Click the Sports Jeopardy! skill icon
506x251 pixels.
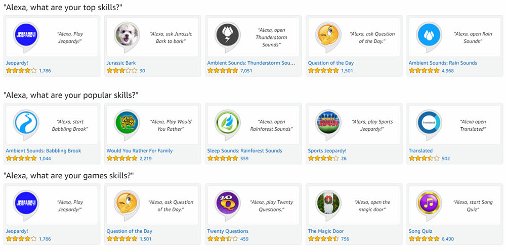pyautogui.click(x=328, y=123)
